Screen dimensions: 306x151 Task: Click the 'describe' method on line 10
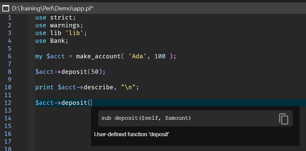pos(98,87)
